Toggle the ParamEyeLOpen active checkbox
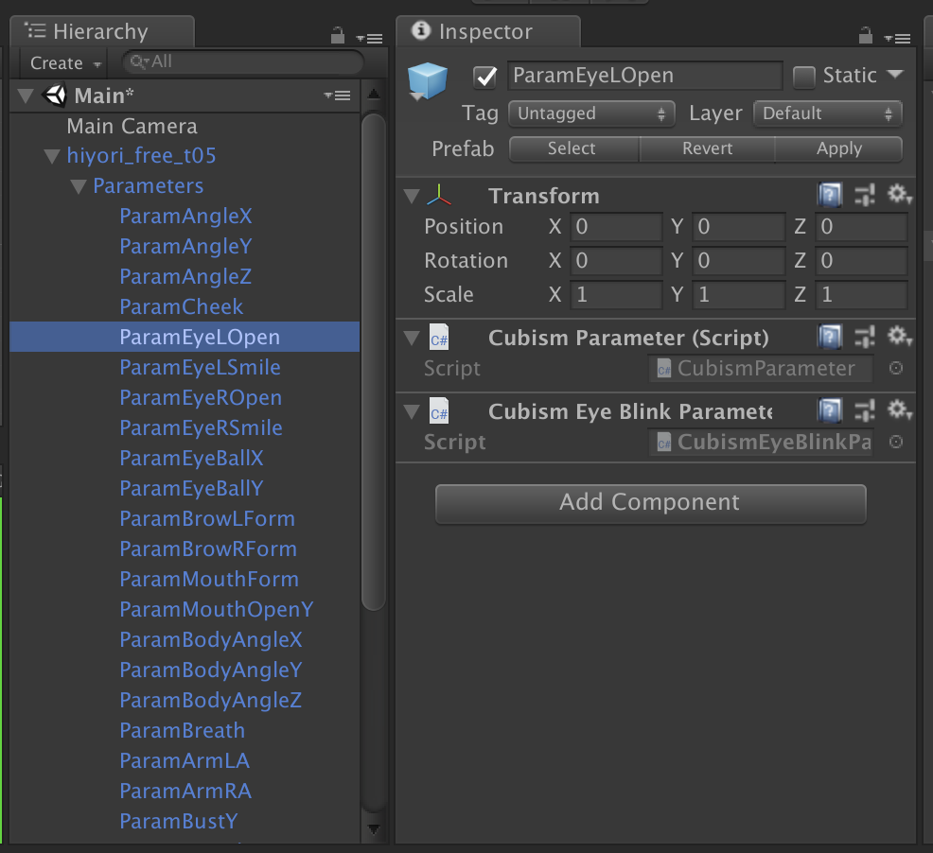This screenshot has height=853, width=933. [485, 76]
